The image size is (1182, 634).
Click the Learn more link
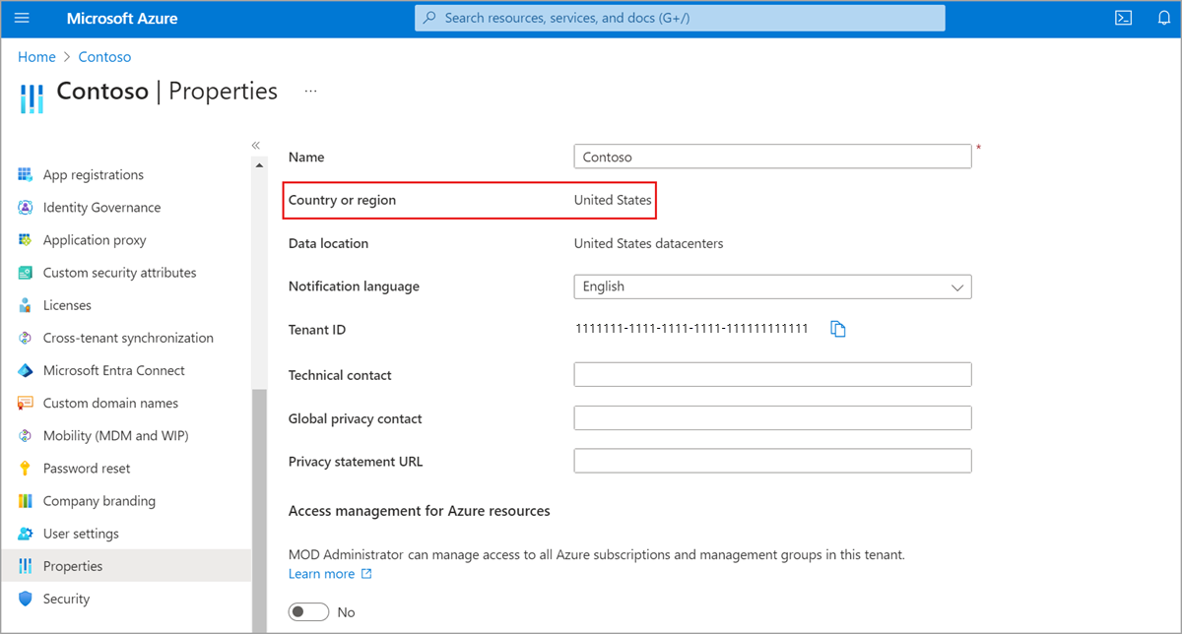coord(322,574)
